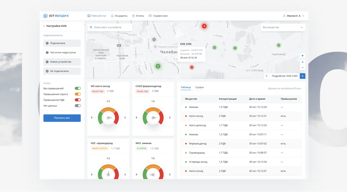
Task: Select Углерода оксид table row
Action: [241, 162]
